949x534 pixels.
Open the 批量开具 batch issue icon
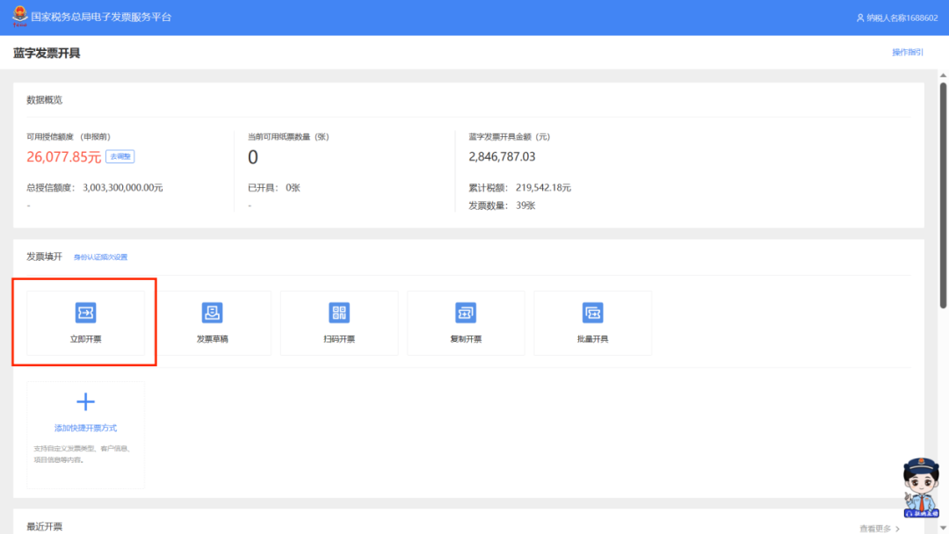click(x=592, y=313)
